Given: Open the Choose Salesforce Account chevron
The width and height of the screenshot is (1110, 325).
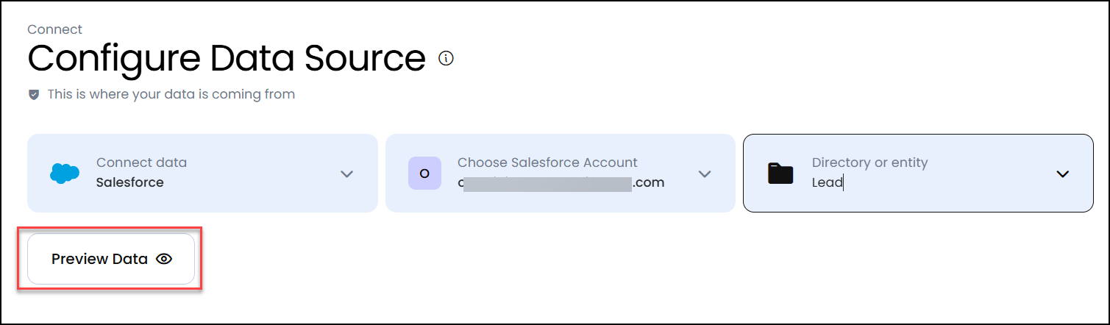Looking at the screenshot, I should point(705,174).
